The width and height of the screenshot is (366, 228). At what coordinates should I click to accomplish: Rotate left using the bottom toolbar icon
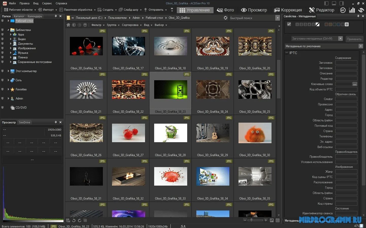(74, 220)
